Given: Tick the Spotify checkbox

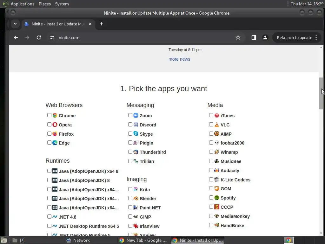Looking at the screenshot, I should (211, 198).
